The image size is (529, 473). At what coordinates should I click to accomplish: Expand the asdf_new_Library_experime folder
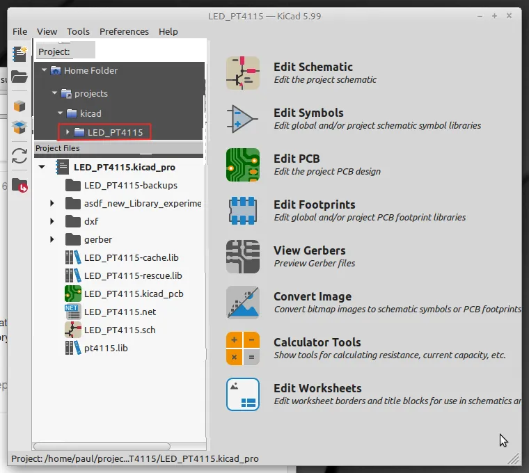tap(52, 203)
